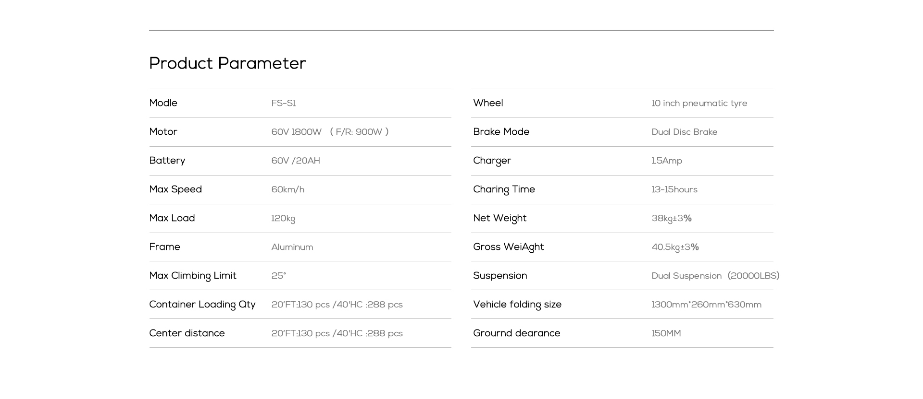The image size is (923, 399).
Task: Click the 'Battery' label
Action: point(167,161)
